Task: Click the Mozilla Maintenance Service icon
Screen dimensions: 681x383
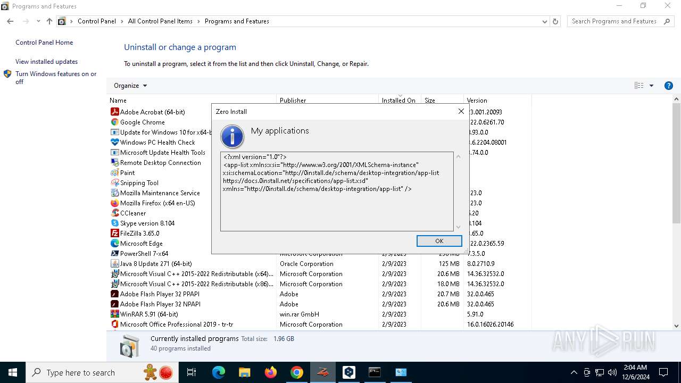Action: pyautogui.click(x=114, y=193)
